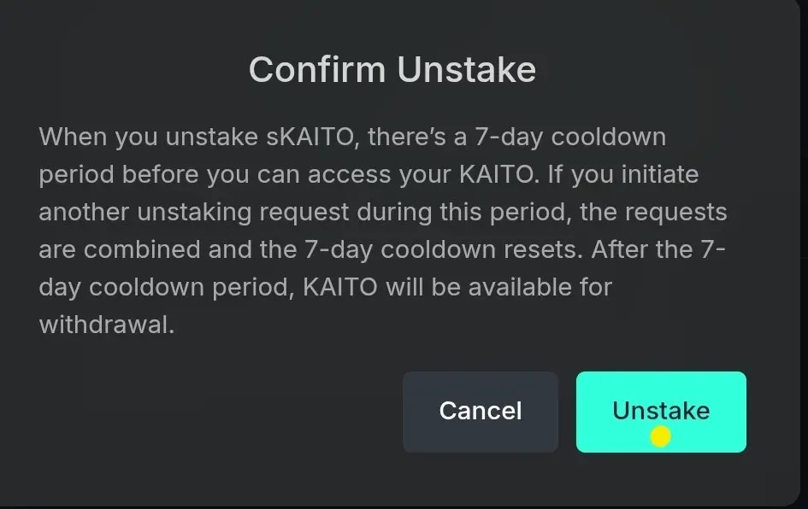Click "another unstaking request" in the text
808x509 pixels.
(x=194, y=213)
